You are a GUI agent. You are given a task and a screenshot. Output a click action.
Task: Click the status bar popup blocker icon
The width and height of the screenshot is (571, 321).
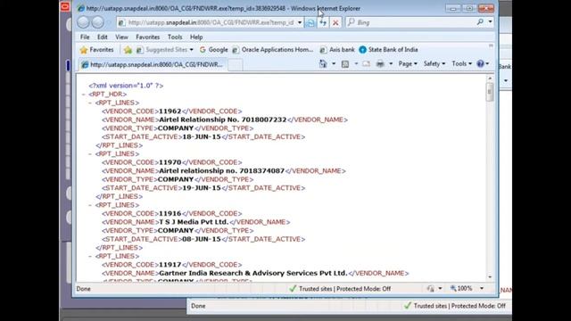pos(430,289)
